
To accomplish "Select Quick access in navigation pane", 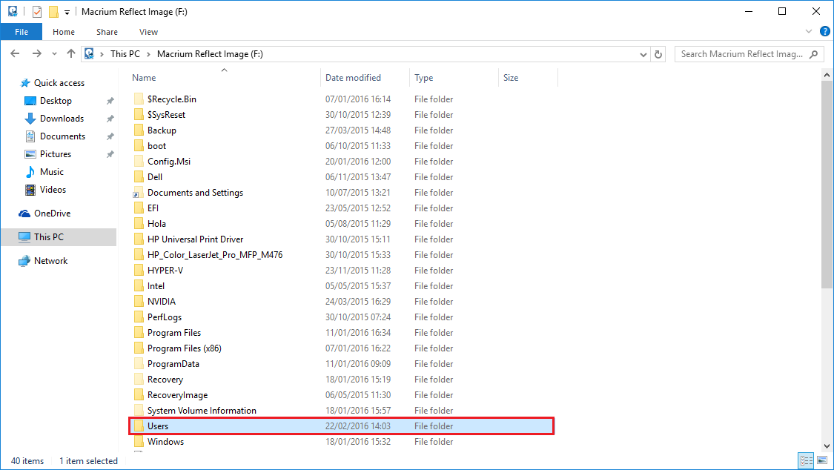I will pyautogui.click(x=59, y=83).
